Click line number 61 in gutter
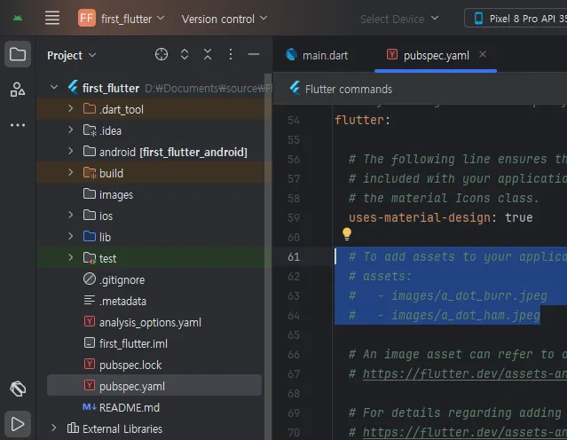The image size is (567, 440). 294,256
